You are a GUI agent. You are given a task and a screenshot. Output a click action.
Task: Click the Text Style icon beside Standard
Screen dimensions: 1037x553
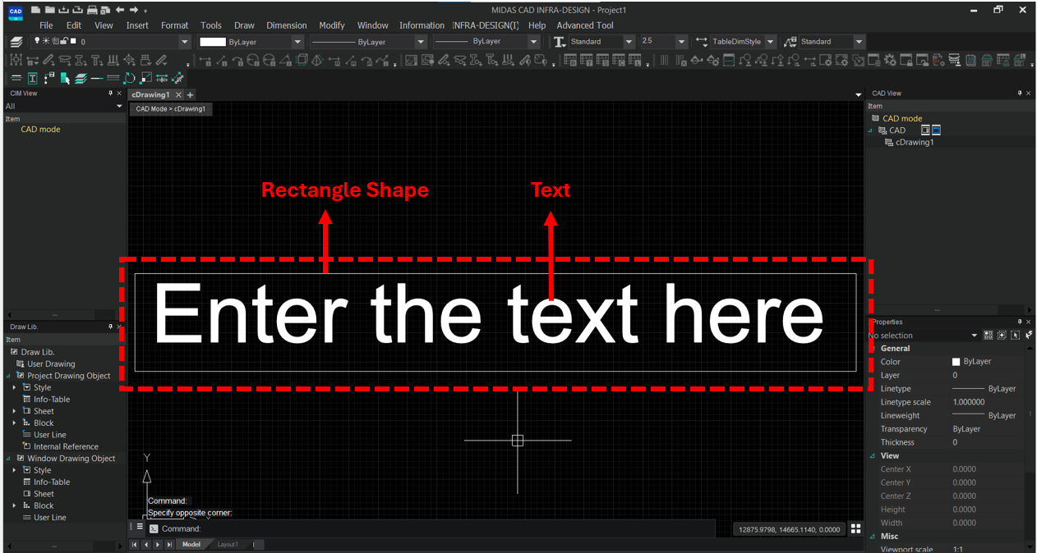click(560, 41)
